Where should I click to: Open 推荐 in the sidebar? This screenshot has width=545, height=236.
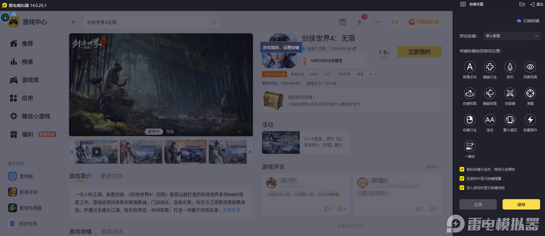22,43
